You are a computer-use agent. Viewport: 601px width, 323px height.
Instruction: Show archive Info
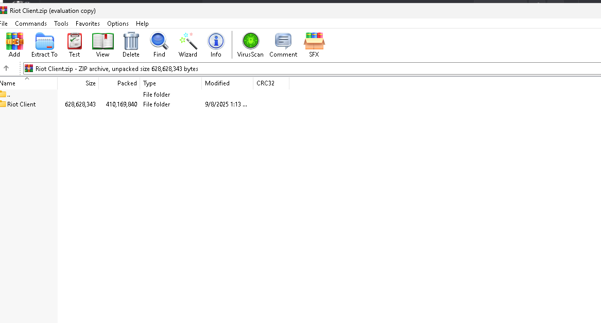tap(216, 44)
